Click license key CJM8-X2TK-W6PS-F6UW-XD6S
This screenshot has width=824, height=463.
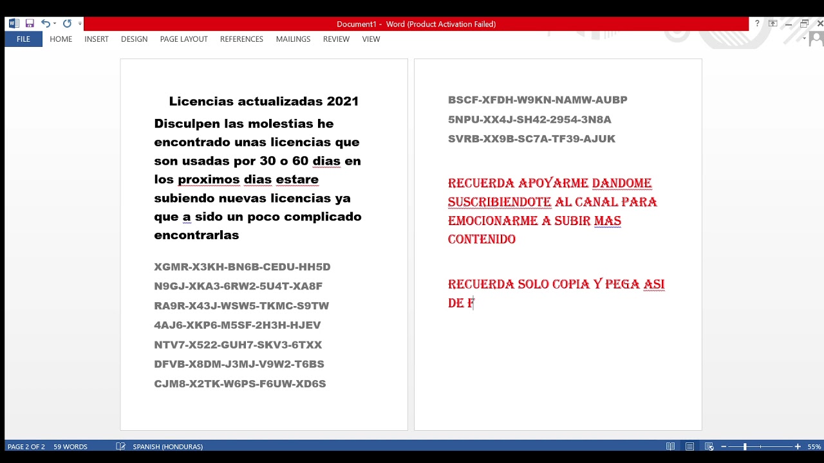(x=239, y=384)
